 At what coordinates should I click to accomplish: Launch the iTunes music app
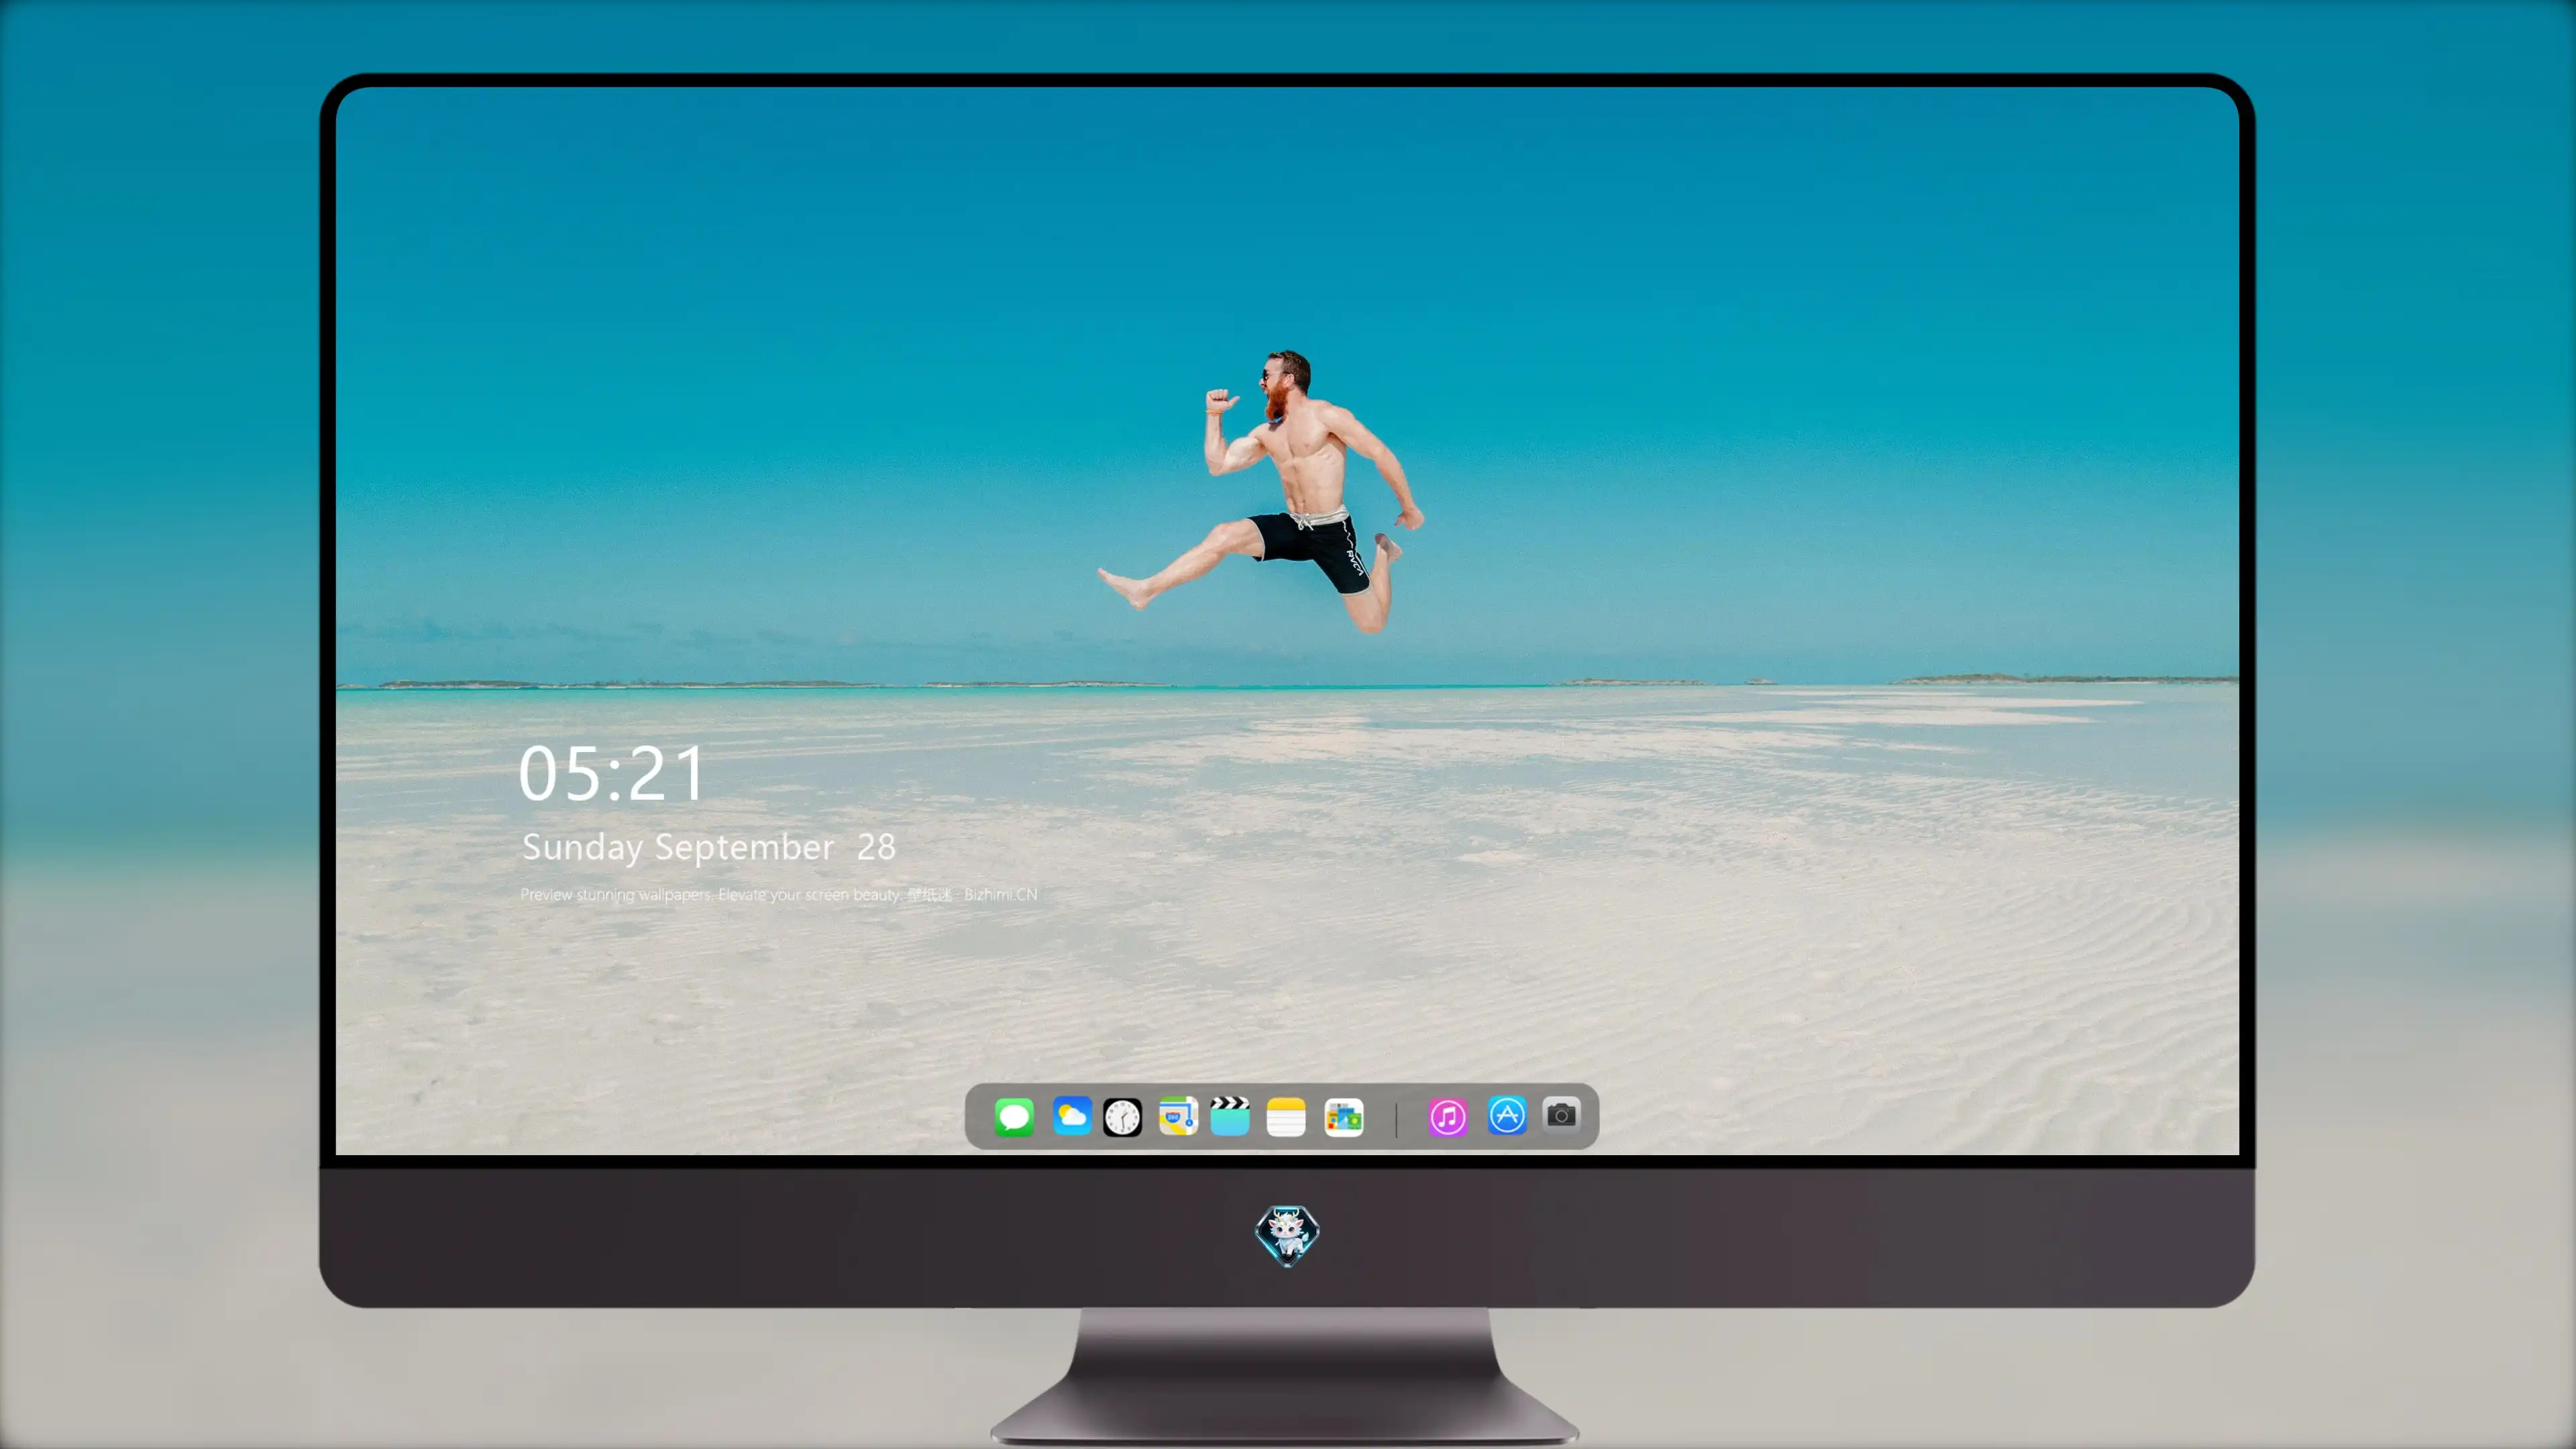(x=1447, y=1117)
